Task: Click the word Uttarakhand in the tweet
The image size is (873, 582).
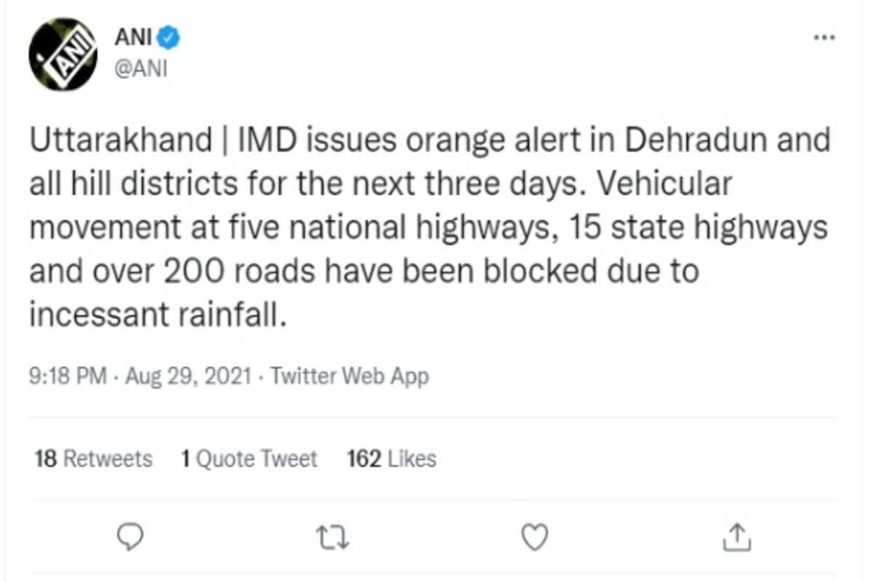Action: pos(120,140)
